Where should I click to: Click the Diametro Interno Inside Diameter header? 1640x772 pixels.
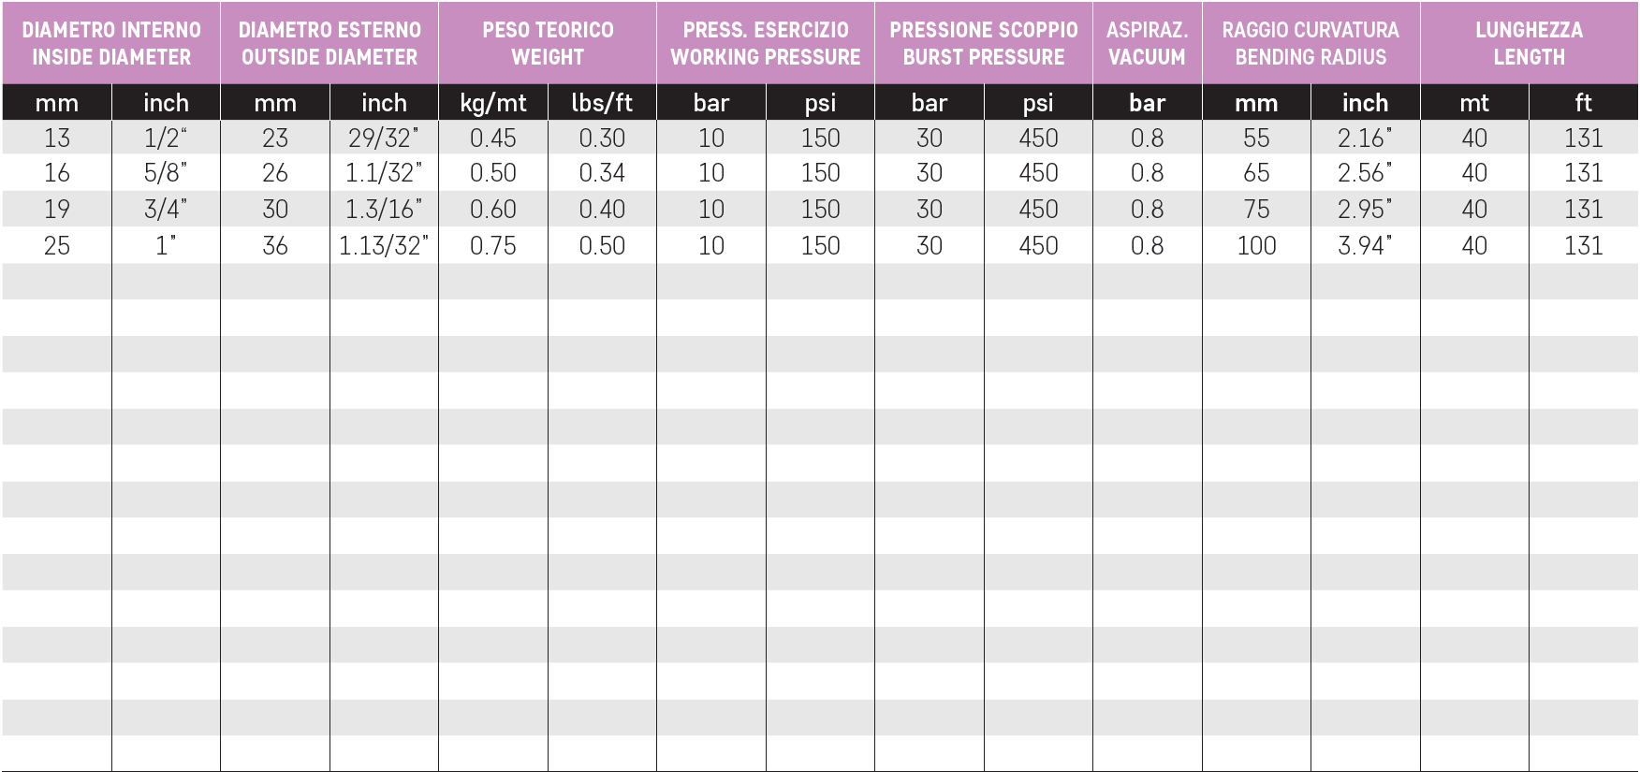pos(111,43)
